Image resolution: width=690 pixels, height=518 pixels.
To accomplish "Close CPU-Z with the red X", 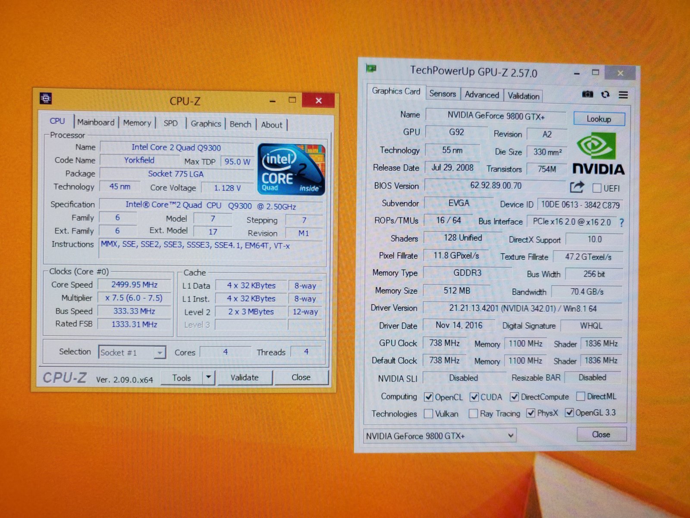I will [x=318, y=101].
